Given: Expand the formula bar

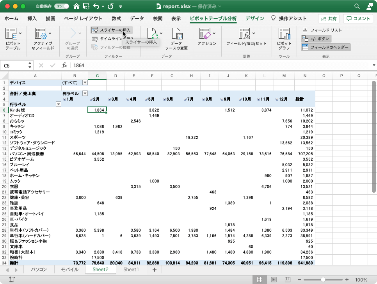Looking at the screenshot, I should [374, 66].
